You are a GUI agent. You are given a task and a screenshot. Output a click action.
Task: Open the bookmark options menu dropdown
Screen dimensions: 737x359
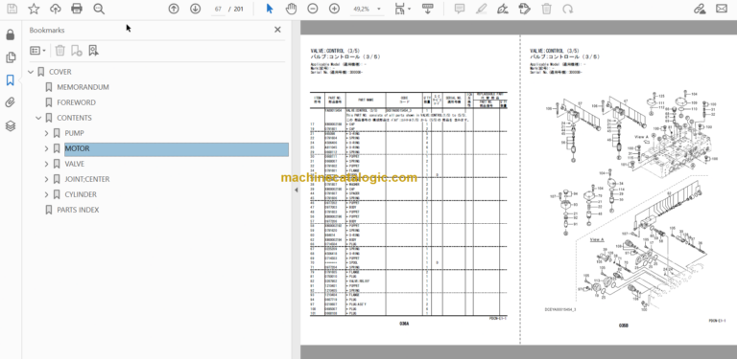[38, 50]
